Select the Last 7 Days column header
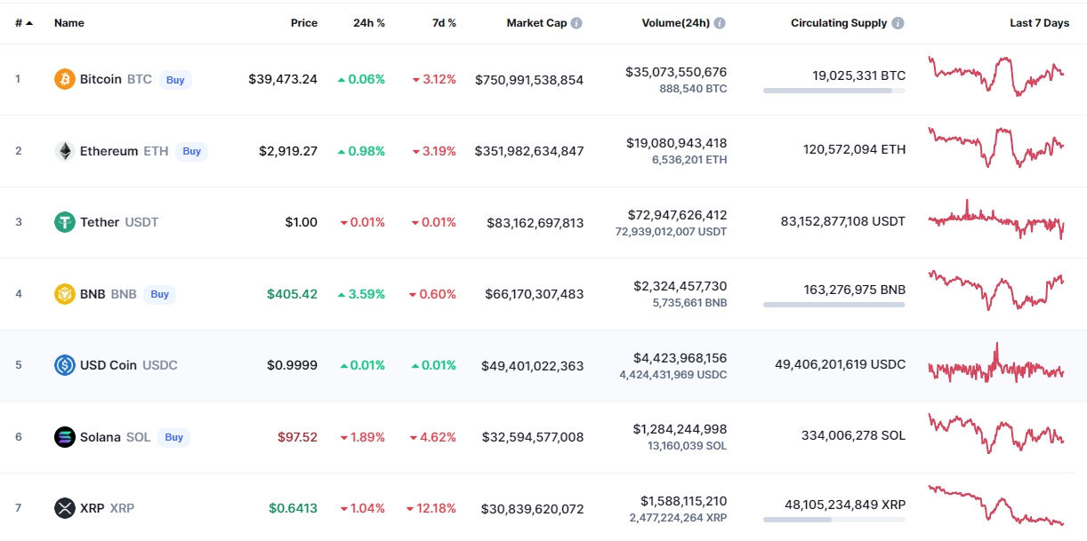The width and height of the screenshot is (1087, 541). click(1040, 23)
